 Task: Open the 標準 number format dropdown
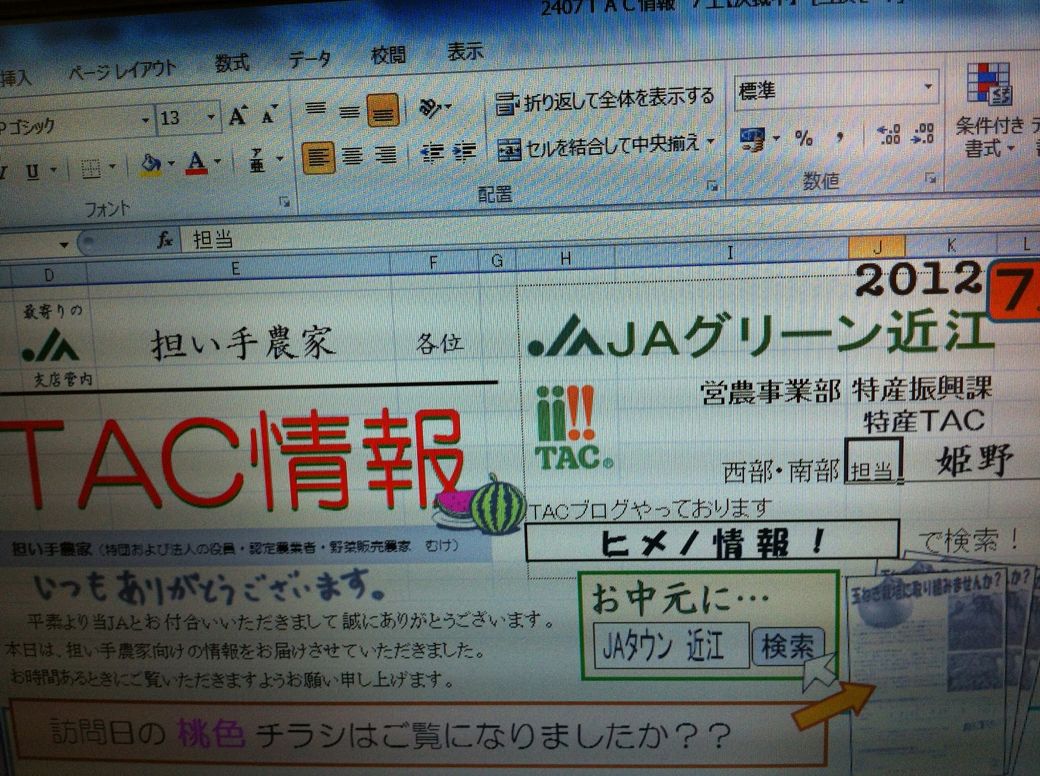click(928, 86)
